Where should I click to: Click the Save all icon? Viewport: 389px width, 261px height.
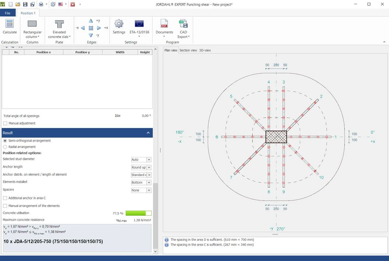[32, 4]
